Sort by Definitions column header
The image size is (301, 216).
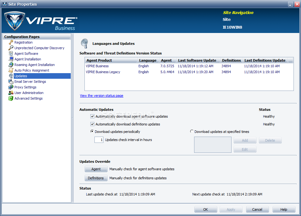pyautogui.click(x=232, y=60)
